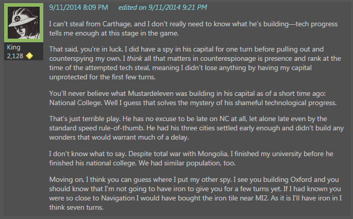Select the King rank label

(14, 47)
